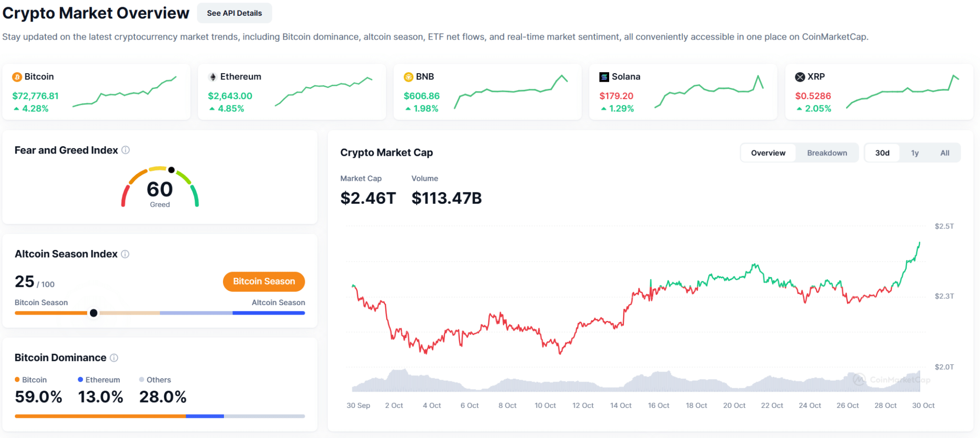Click the $2.0T y-axis label
980x438 pixels.
[944, 367]
